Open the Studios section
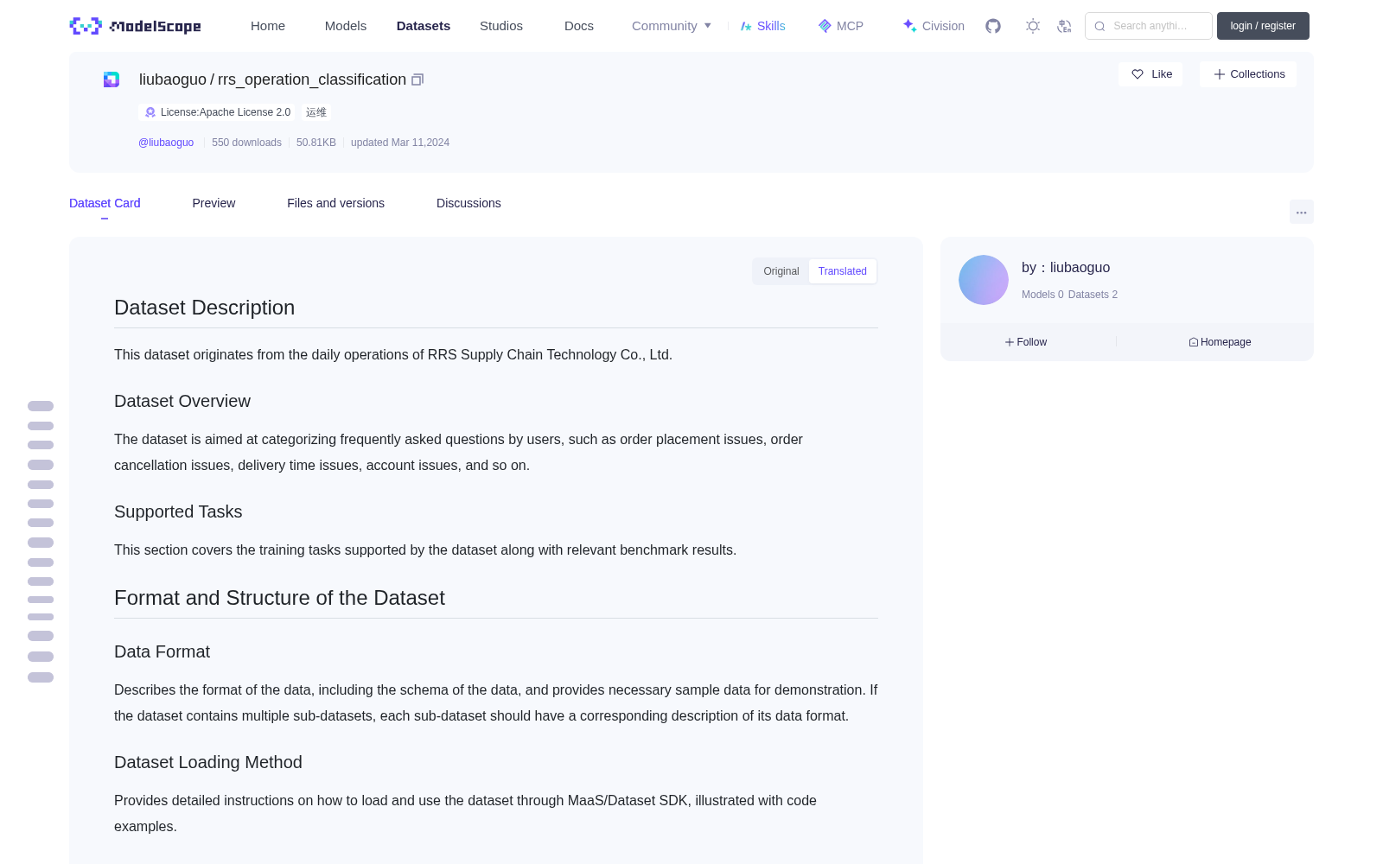The image size is (1383, 864). pos(501,26)
